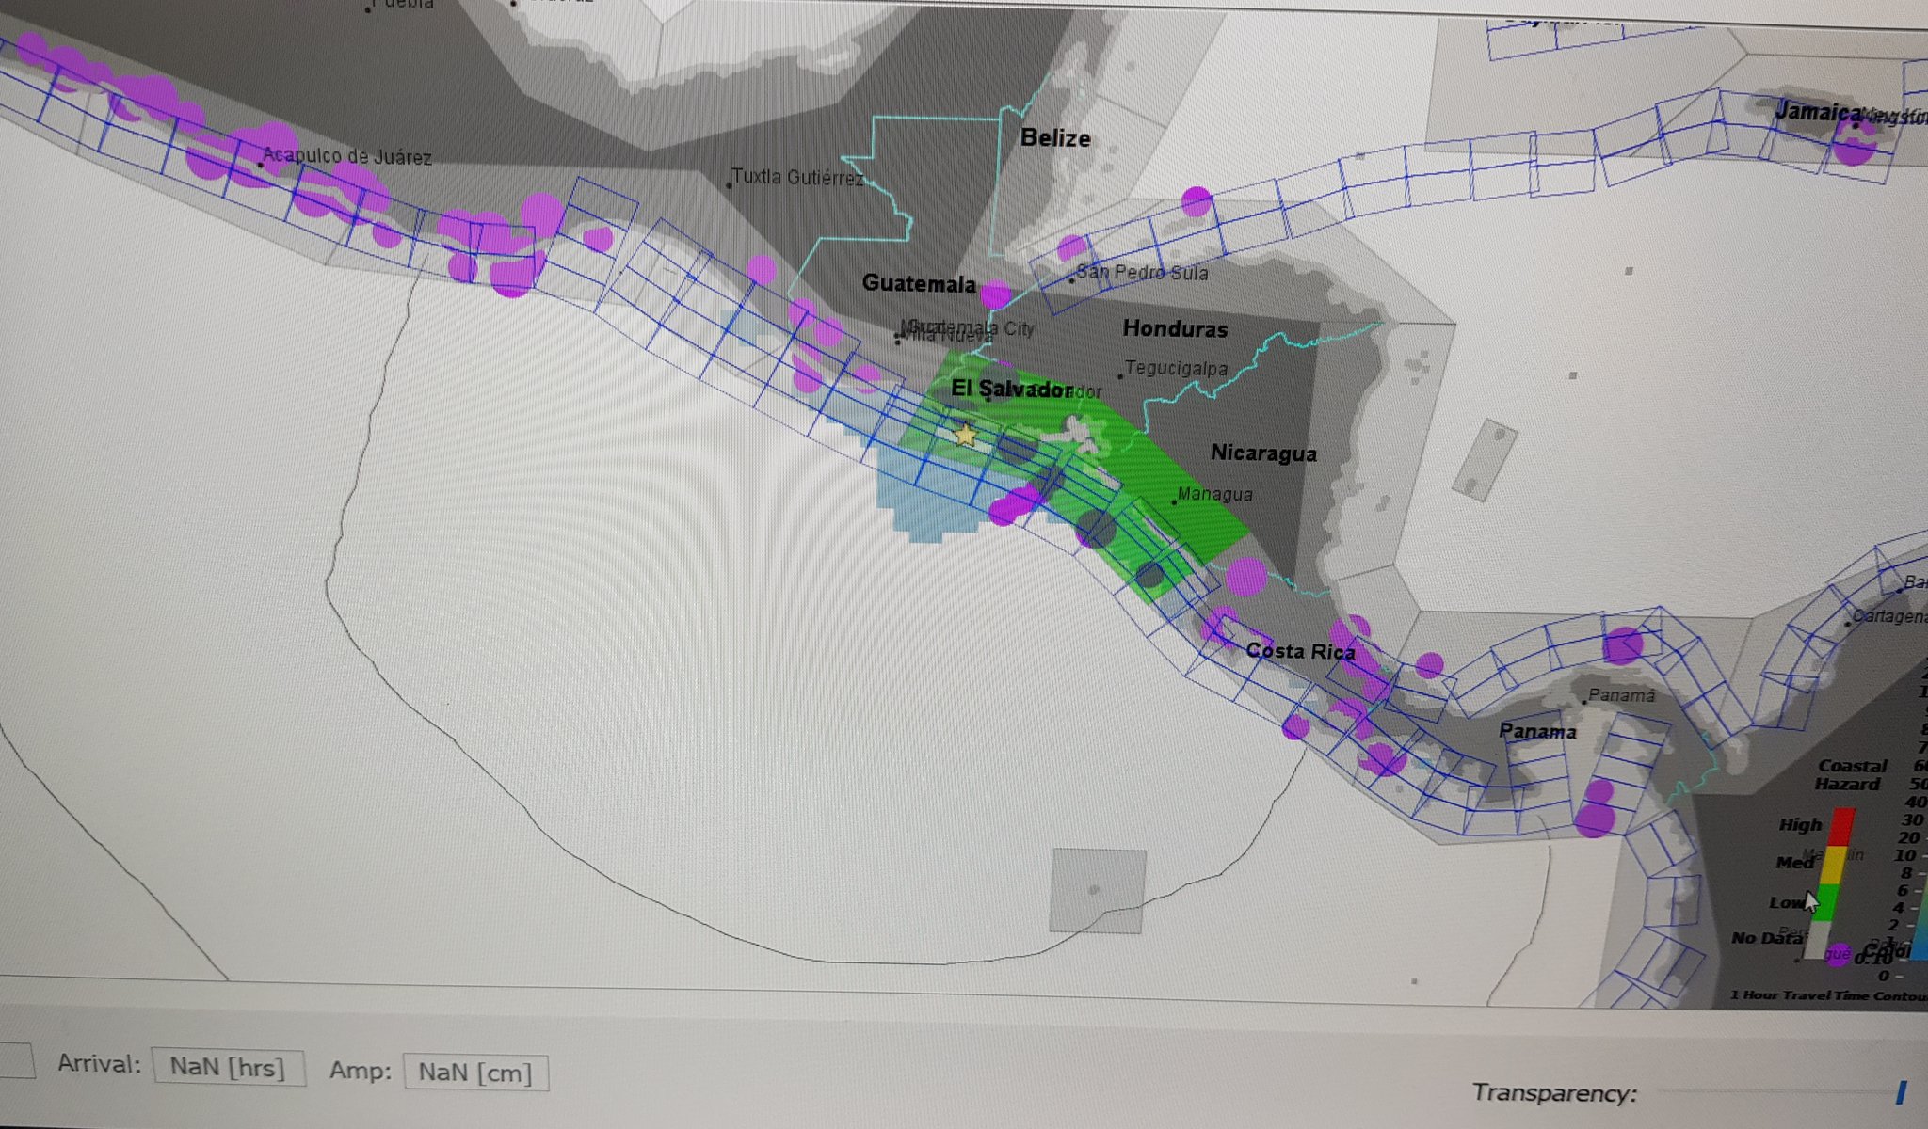Image resolution: width=1928 pixels, height=1129 pixels.
Task: Select the gray No Data legend swatch
Action: [1817, 939]
